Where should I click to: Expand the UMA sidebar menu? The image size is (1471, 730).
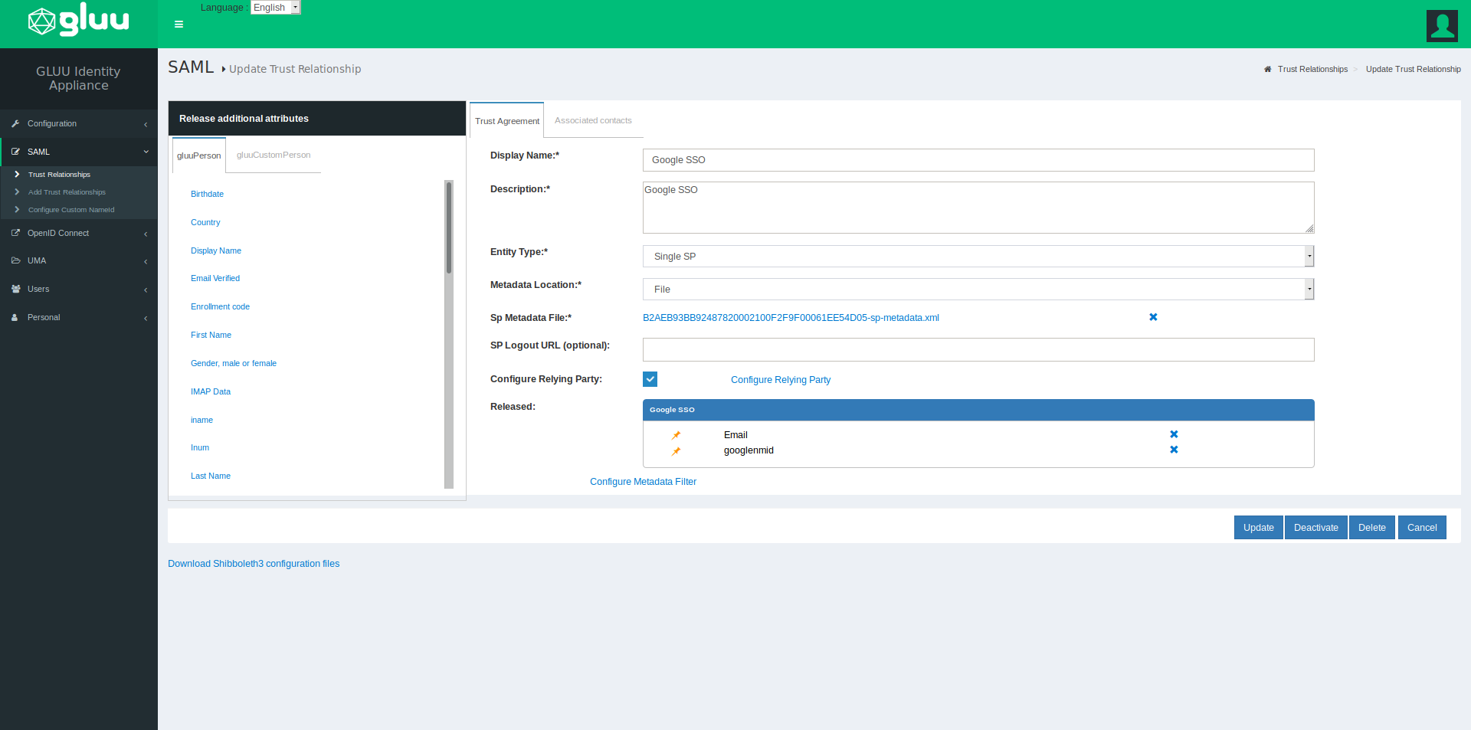click(x=78, y=260)
